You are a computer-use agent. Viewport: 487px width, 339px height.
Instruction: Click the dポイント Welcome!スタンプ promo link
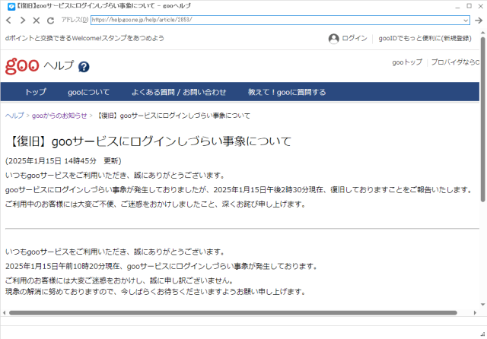point(84,38)
